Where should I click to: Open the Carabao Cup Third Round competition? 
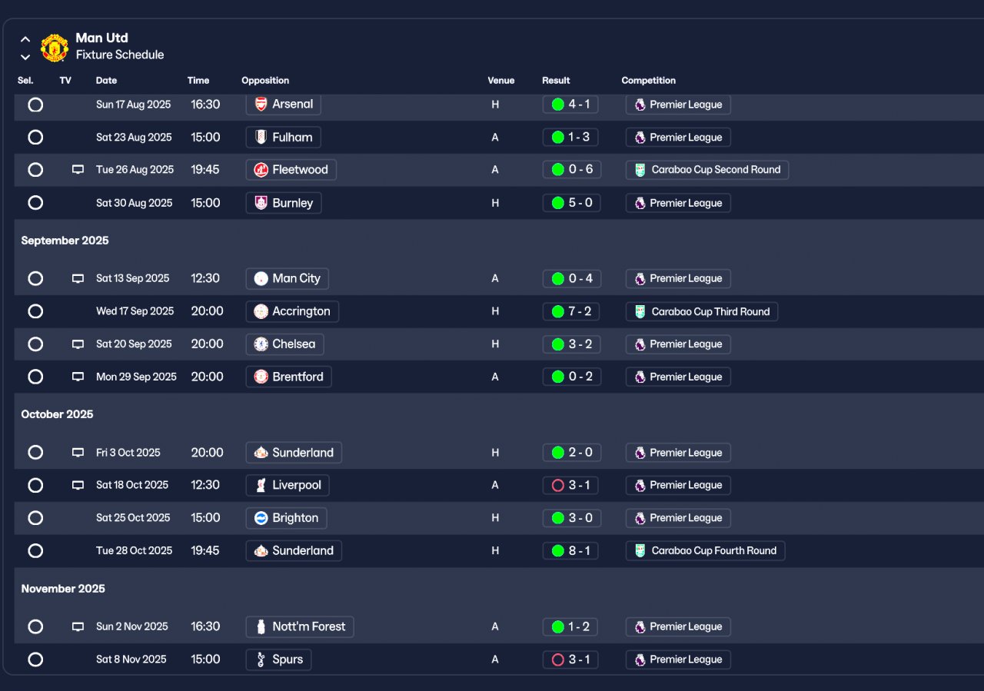(702, 311)
